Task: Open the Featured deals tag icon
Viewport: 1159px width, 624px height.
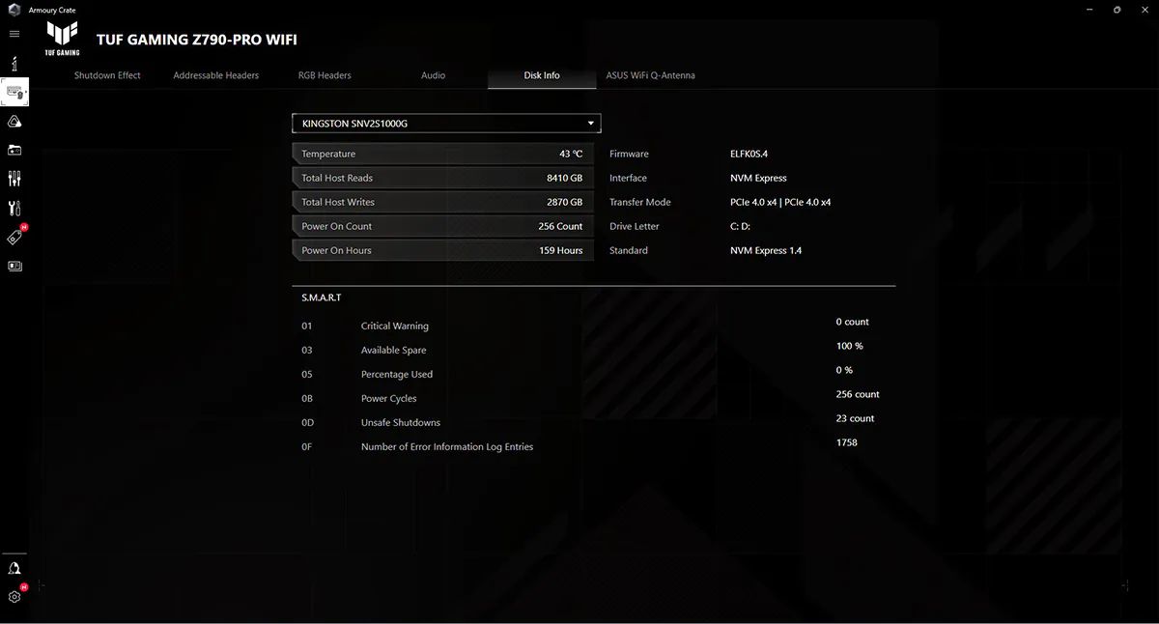Action: (14, 237)
